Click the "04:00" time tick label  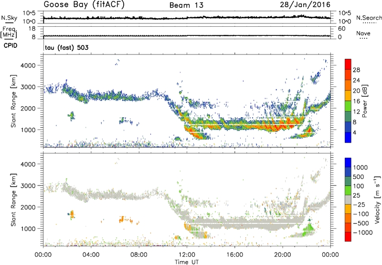91,255
